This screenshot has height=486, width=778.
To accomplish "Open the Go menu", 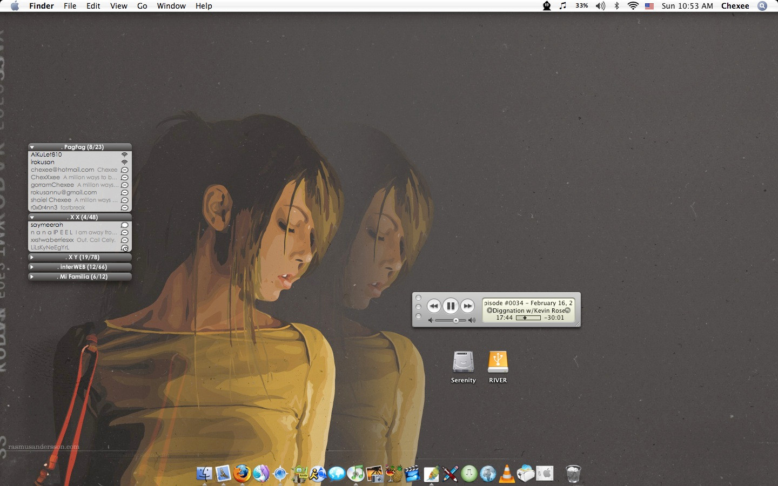I will [x=142, y=6].
